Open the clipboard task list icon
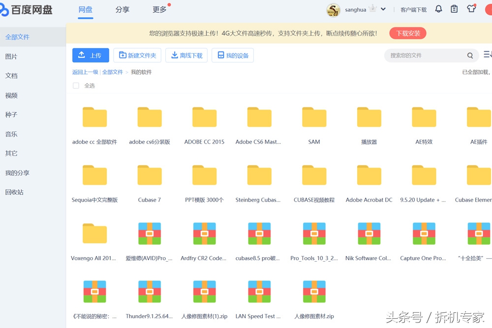 point(454,9)
